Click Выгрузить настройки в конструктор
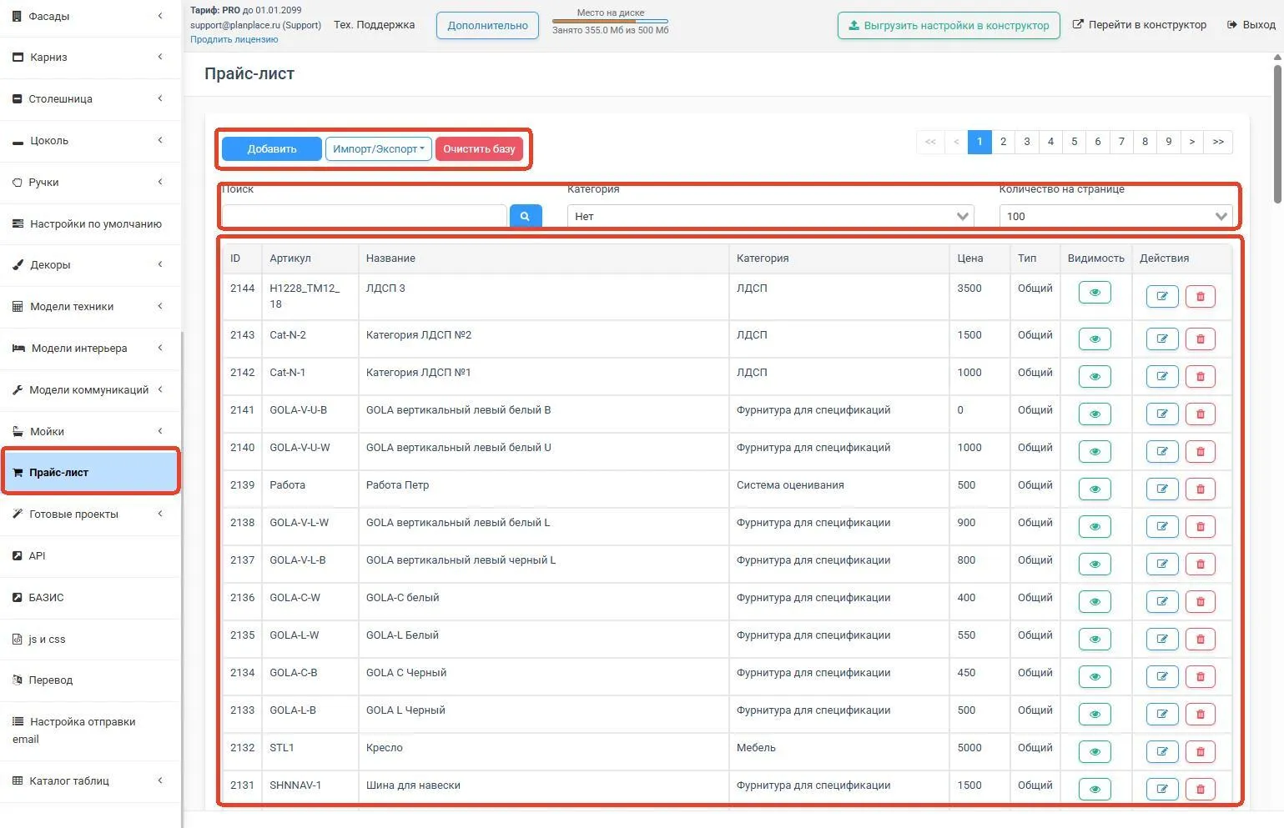This screenshot has width=1284, height=828. click(949, 26)
